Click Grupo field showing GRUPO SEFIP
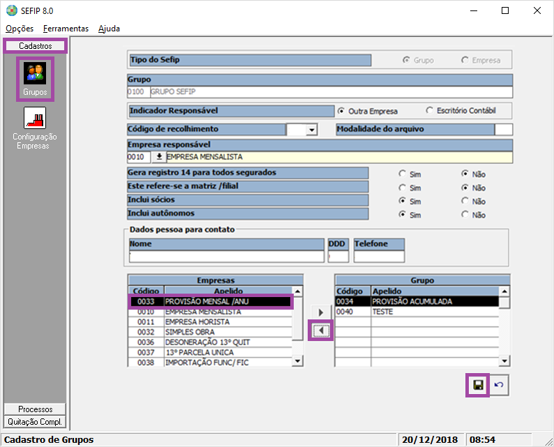 (x=331, y=92)
